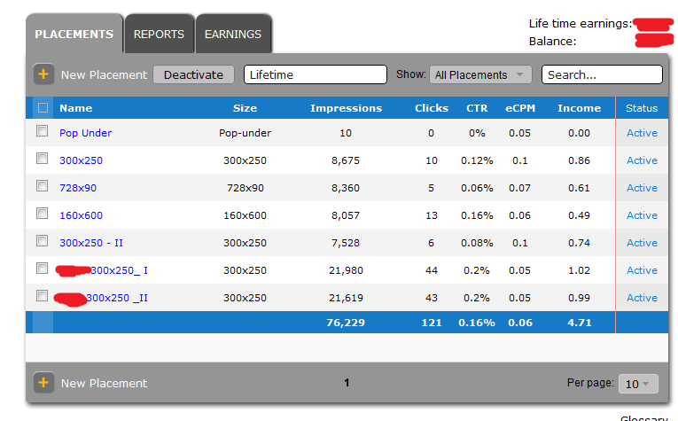Open the Earnings tab
The width and height of the screenshot is (678, 421).
click(x=233, y=35)
